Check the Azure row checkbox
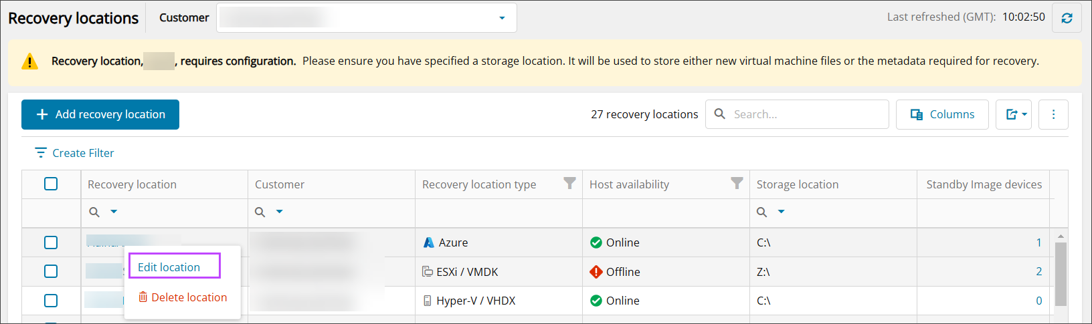 click(x=51, y=242)
